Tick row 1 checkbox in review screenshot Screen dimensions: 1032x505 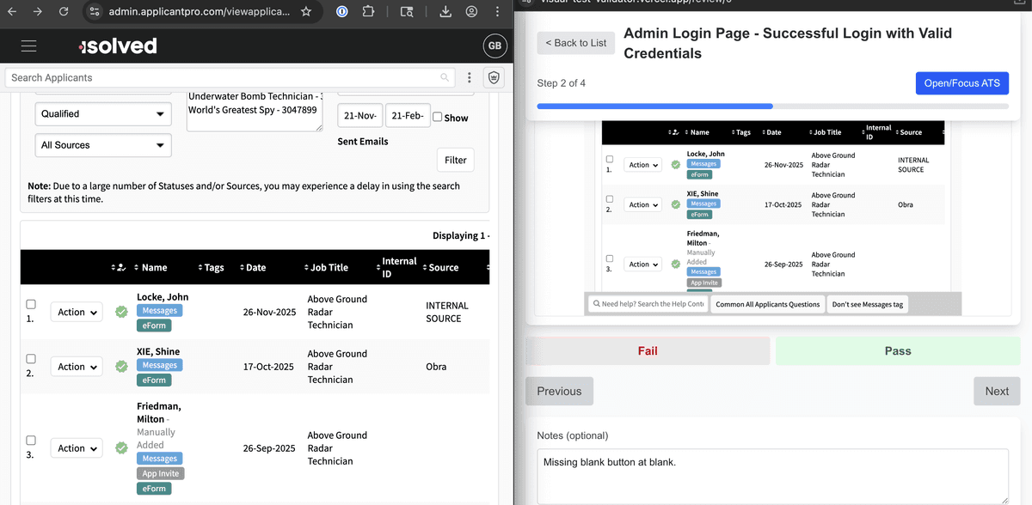[x=610, y=159]
